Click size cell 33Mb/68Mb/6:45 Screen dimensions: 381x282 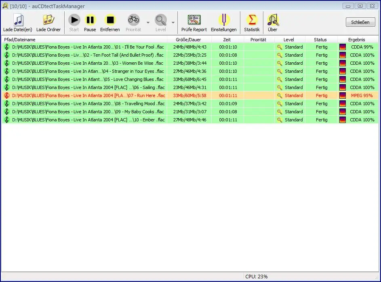coord(189,79)
